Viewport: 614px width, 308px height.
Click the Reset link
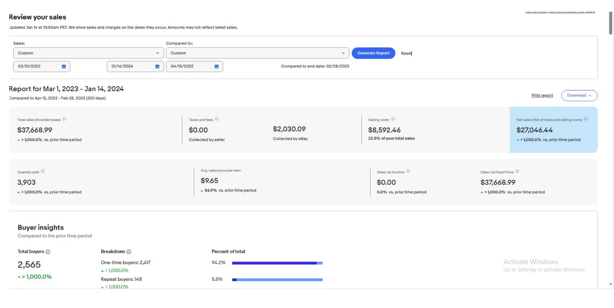406,53
